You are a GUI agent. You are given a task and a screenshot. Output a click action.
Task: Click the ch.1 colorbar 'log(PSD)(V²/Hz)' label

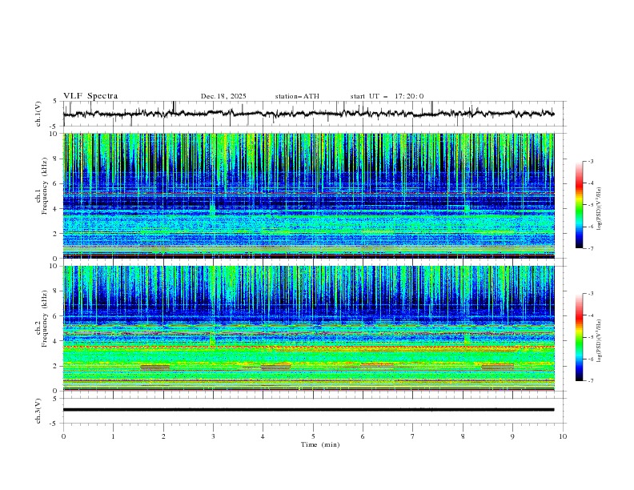click(x=600, y=209)
